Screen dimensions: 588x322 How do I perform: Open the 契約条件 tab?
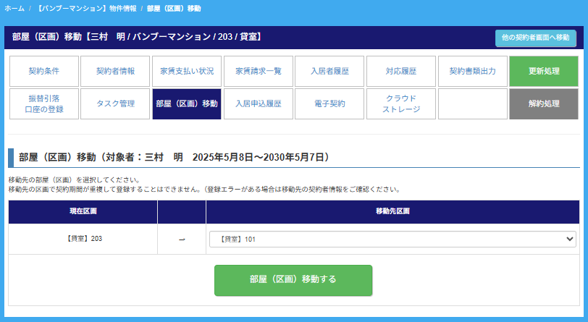point(43,71)
